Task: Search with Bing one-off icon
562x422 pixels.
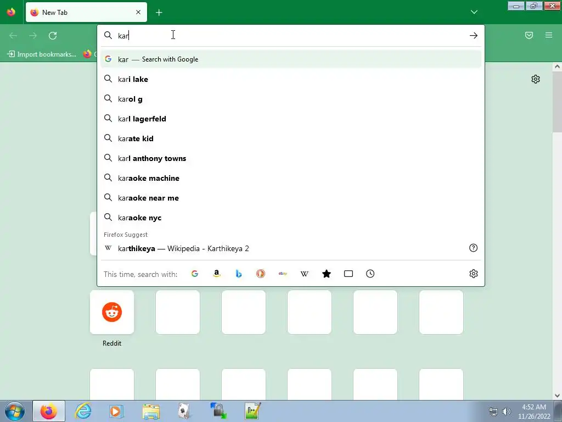Action: [239, 274]
